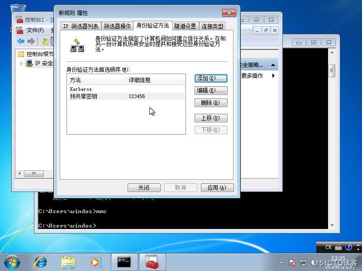
Task: Close the 新规则 属性 dialog
Action: [229, 13]
